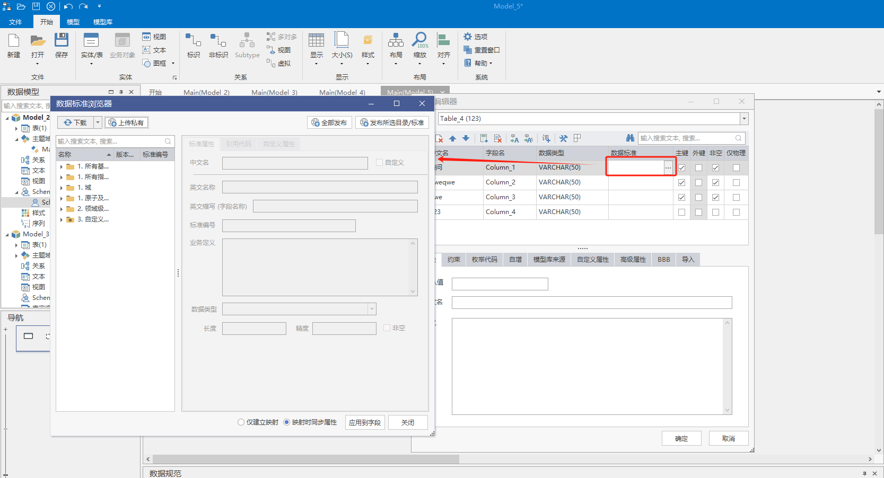Expand the 2. 领域级... folder

click(62, 209)
